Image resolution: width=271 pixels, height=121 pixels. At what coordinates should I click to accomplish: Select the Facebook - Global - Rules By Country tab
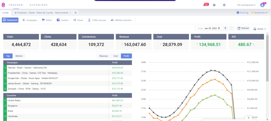(43, 13)
